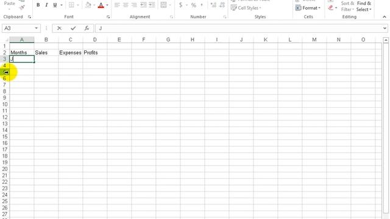Select row 10 header
The width and height of the screenshot is (390, 219).
point(4,104)
